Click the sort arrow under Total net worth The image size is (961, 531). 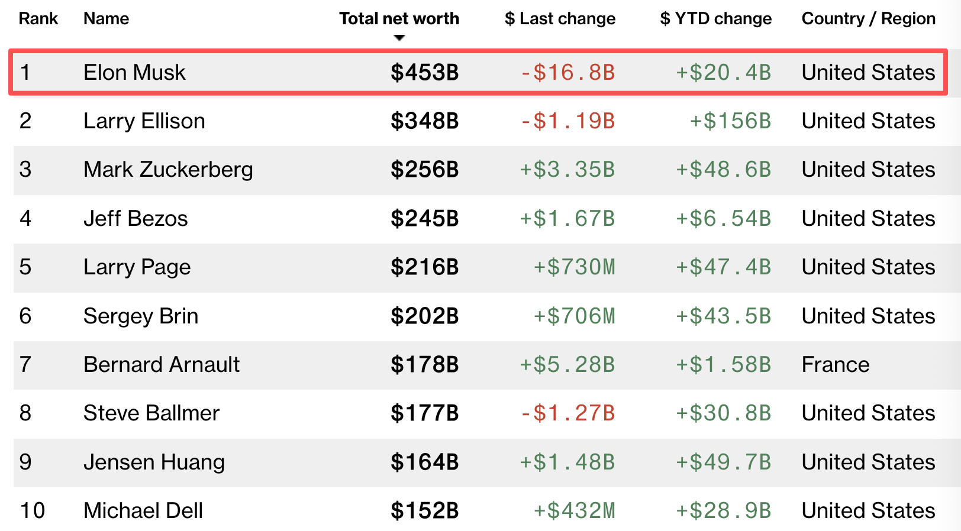coord(399,38)
